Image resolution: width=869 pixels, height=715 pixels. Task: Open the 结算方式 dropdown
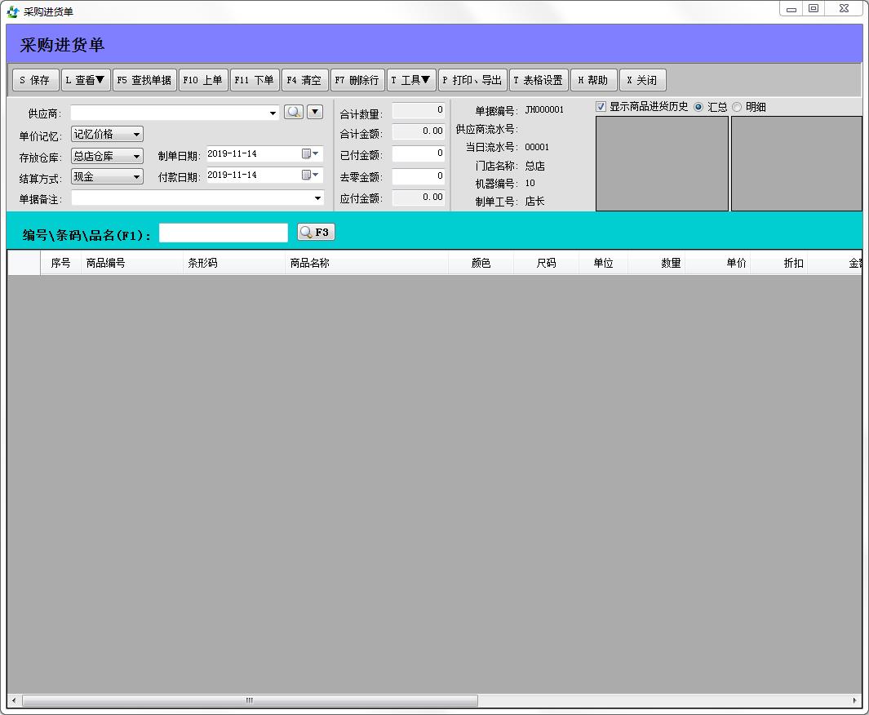pyautogui.click(x=136, y=177)
